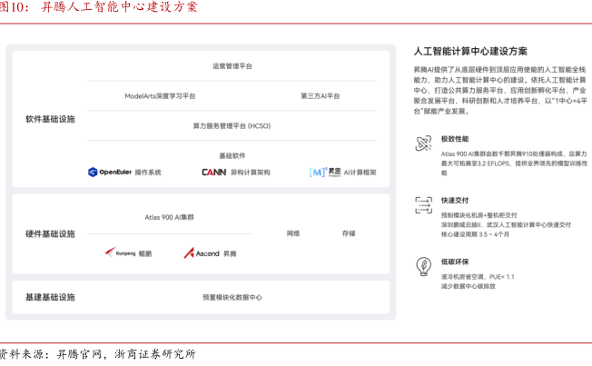Open the 第三方AI平台 block

tap(320, 95)
